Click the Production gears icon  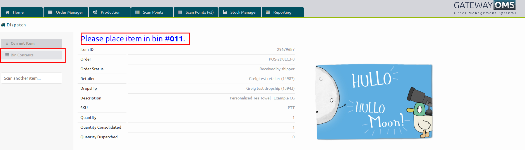95,12
